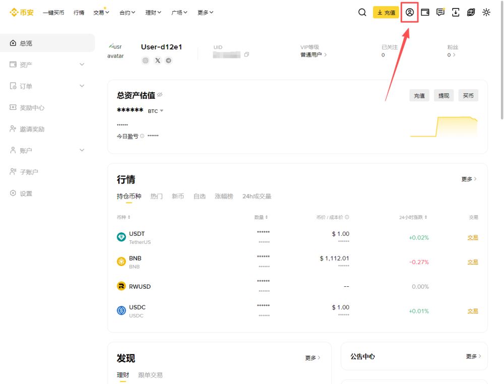Click the X social icon under the avatar

pyautogui.click(x=157, y=60)
